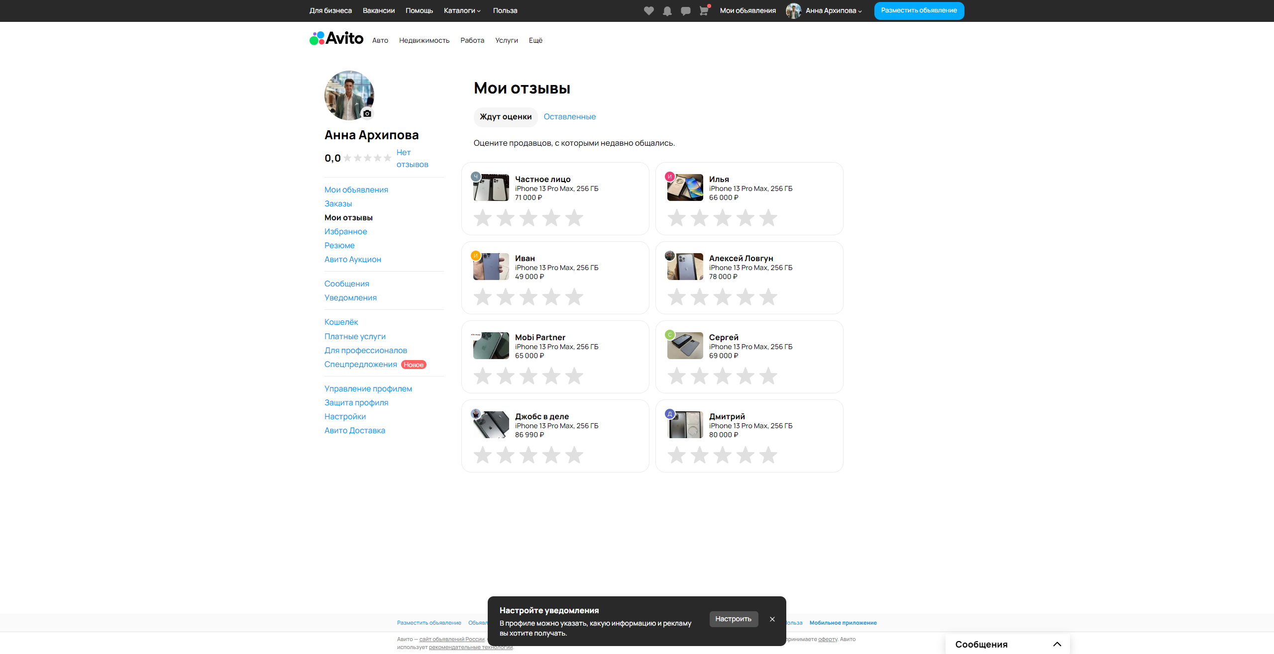Rate Илья with the fifth star
Image resolution: width=1274 pixels, height=654 pixels.
768,218
